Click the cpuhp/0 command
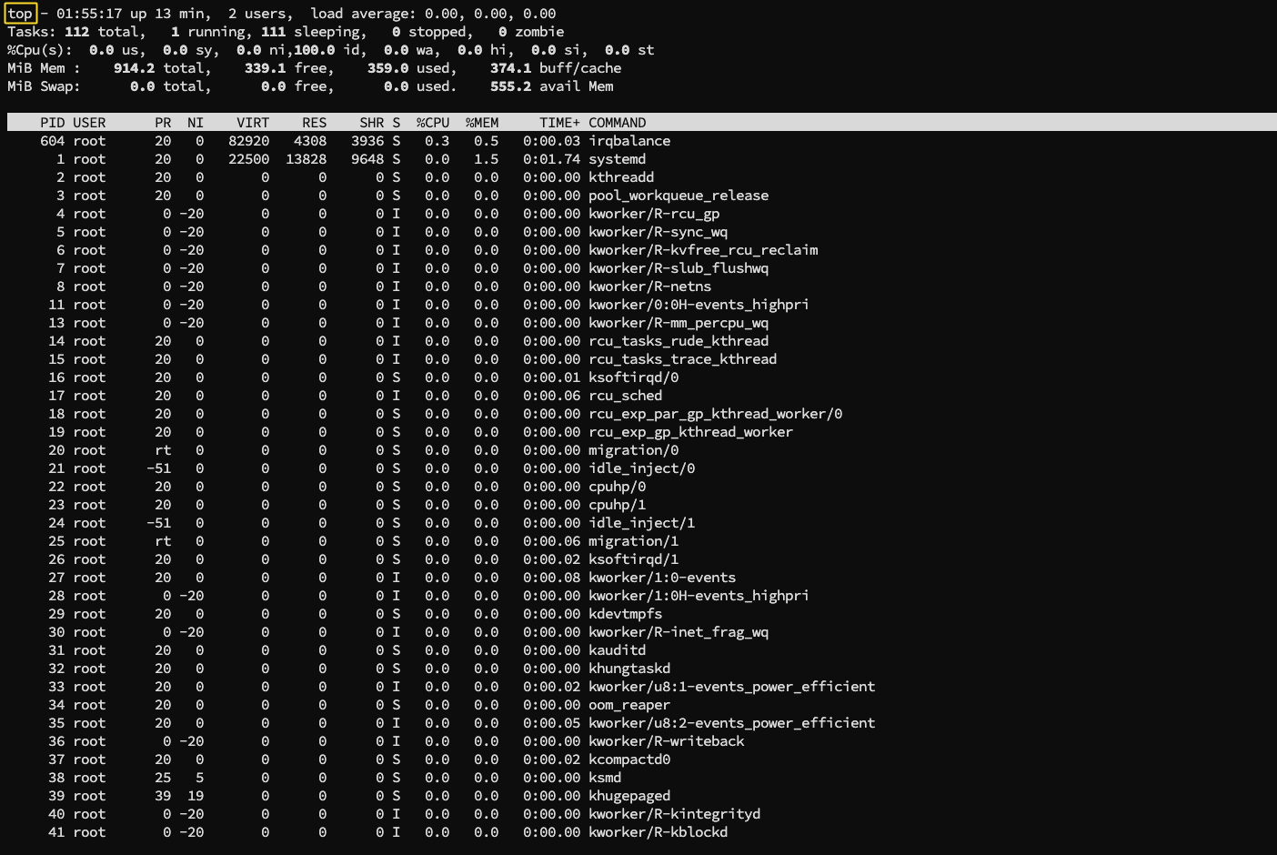Image resolution: width=1277 pixels, height=855 pixels. pyautogui.click(x=618, y=487)
